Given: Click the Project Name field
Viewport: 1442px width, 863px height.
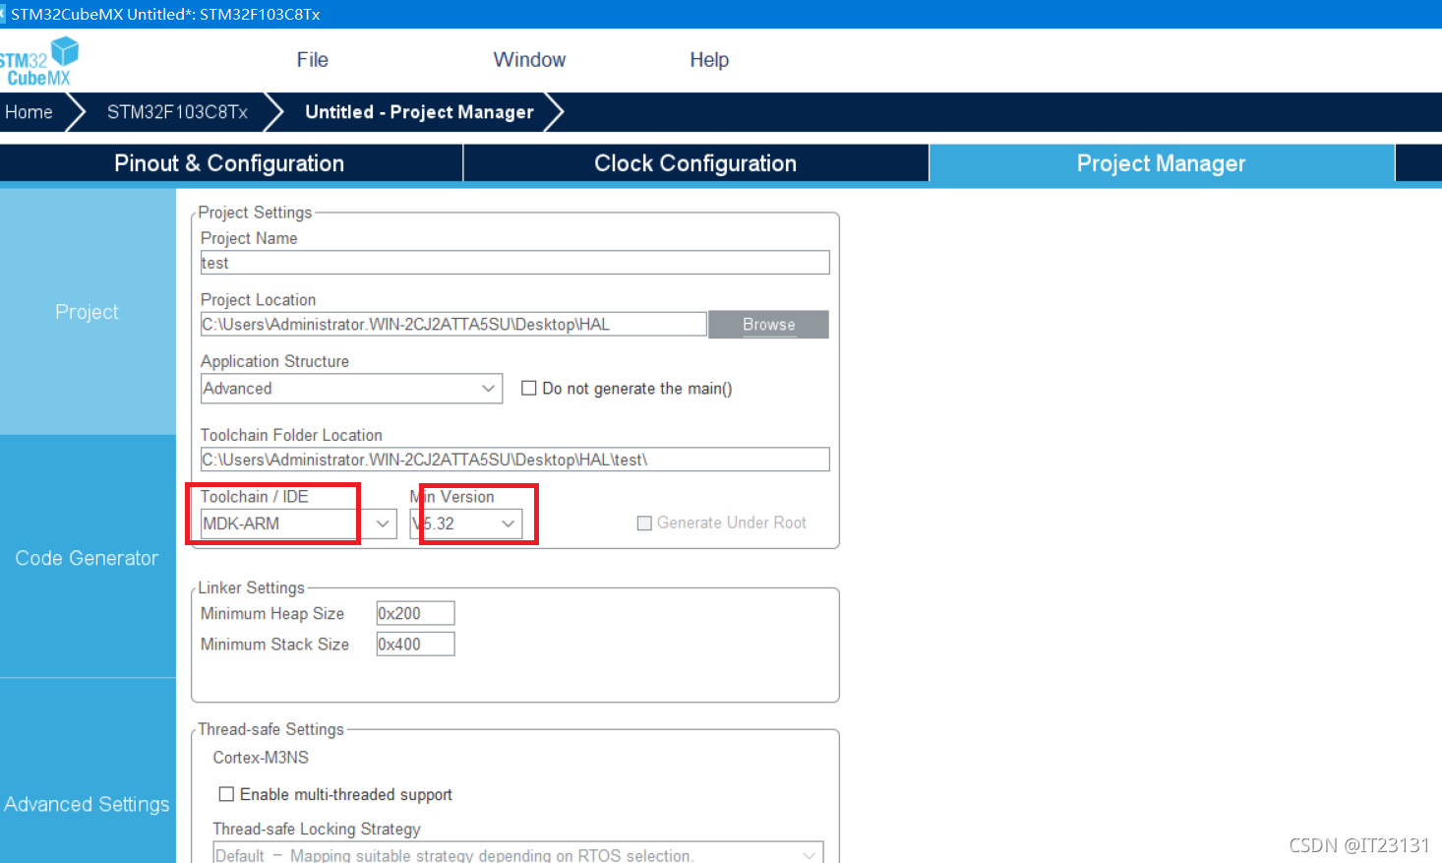Looking at the screenshot, I should (514, 263).
